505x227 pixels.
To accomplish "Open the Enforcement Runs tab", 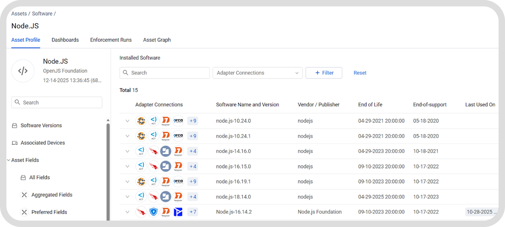I will [111, 40].
